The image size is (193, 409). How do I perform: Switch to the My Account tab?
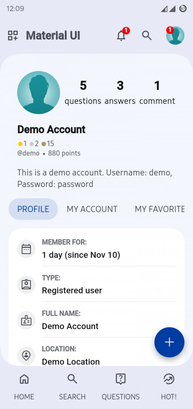point(92,209)
